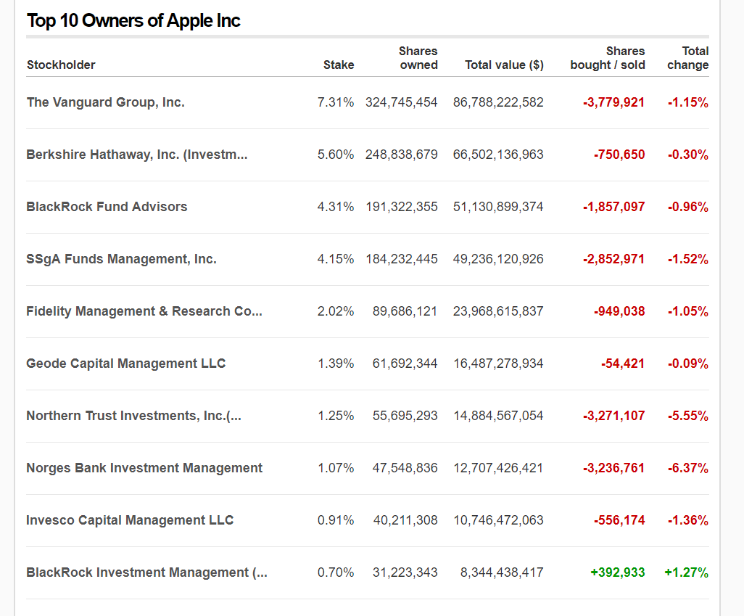Click the Stockholder column header
Image resolution: width=744 pixels, height=616 pixels.
click(x=61, y=65)
